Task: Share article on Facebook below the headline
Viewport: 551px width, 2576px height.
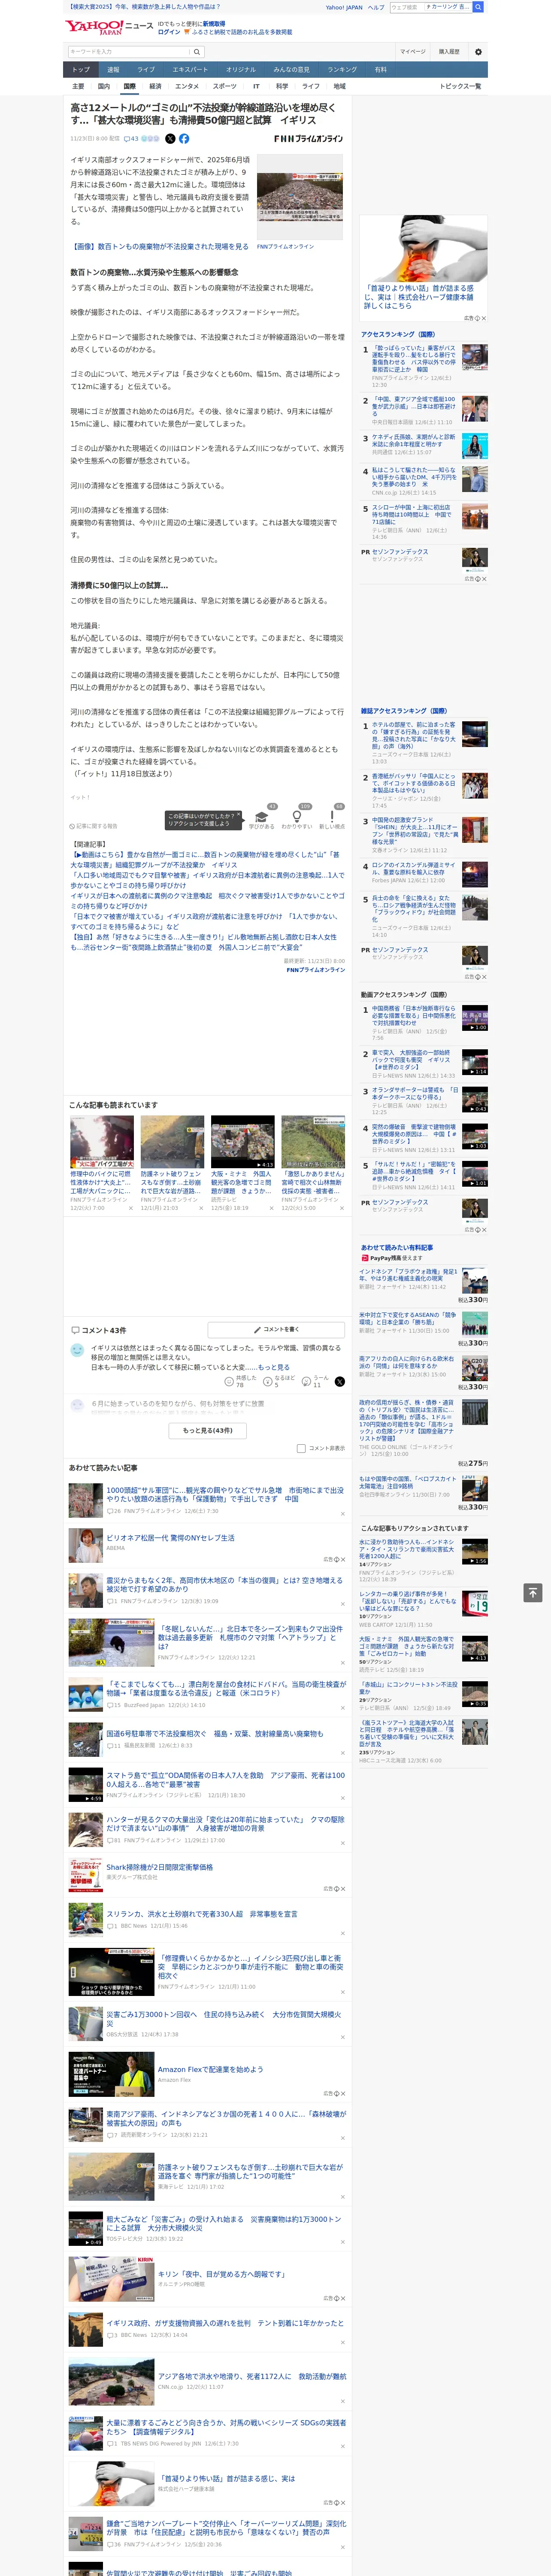Action: tap(184, 139)
